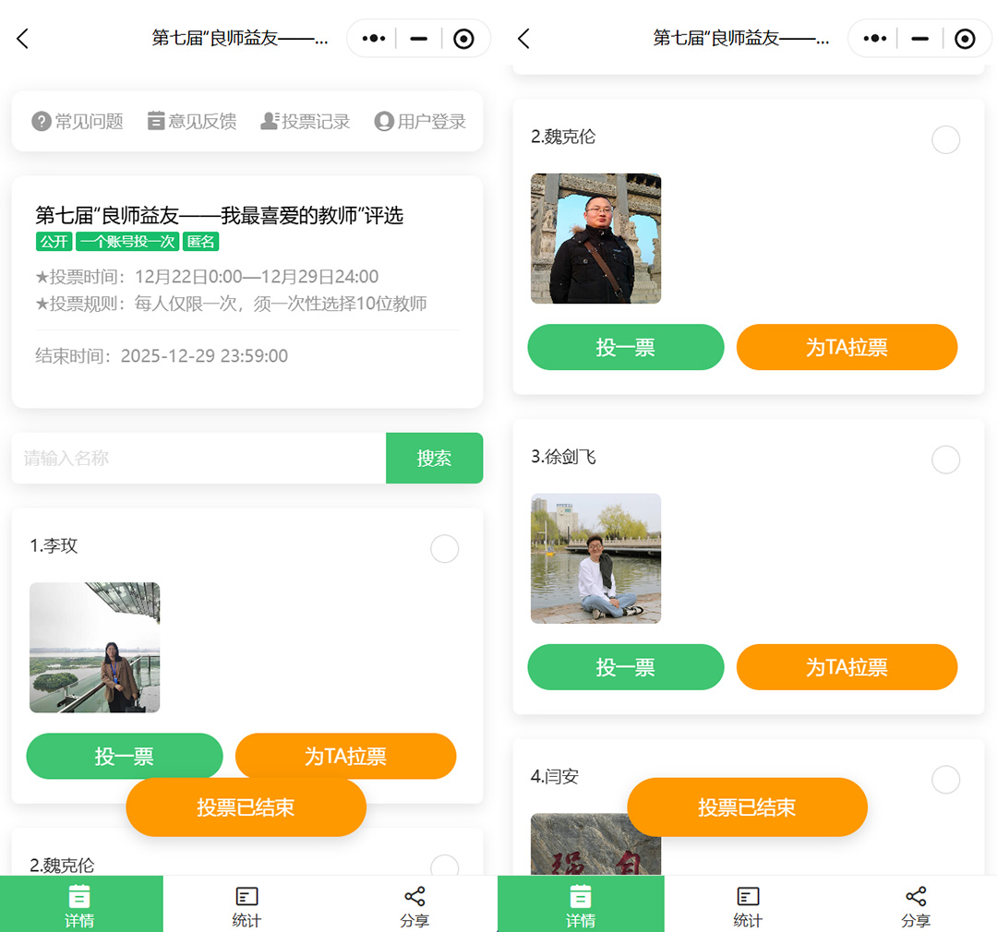Tap 投一票 for candidate 李玫
997x932 pixels.
tap(125, 756)
